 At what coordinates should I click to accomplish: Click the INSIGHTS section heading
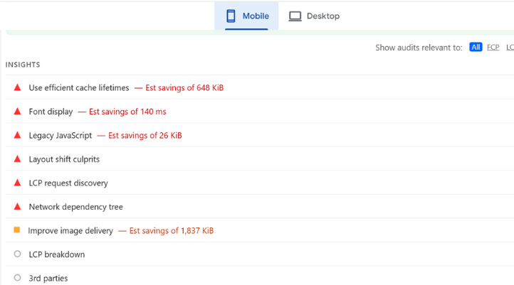(23, 65)
